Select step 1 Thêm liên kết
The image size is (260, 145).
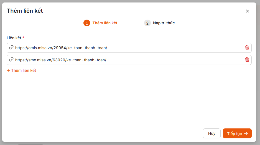coord(100,23)
